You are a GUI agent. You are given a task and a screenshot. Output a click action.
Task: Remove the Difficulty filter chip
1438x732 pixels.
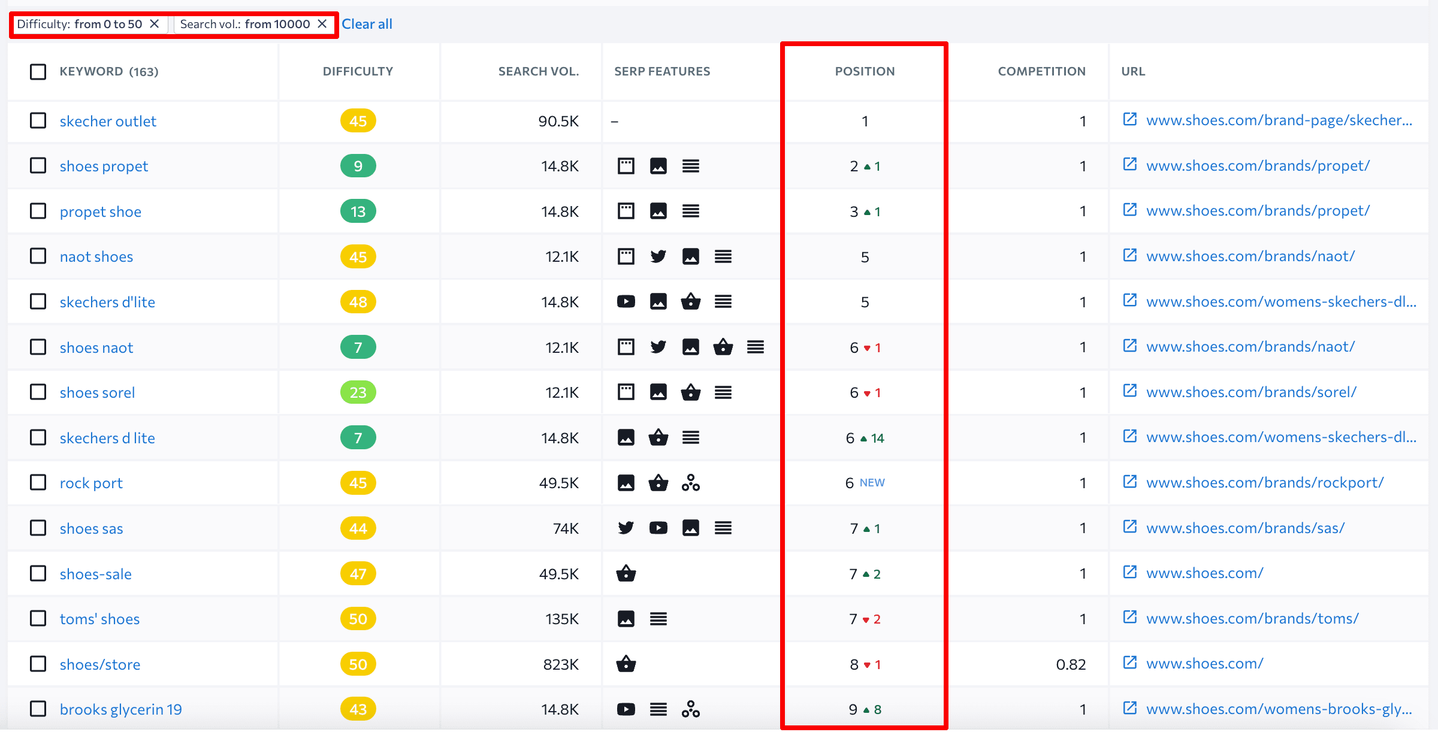click(155, 24)
